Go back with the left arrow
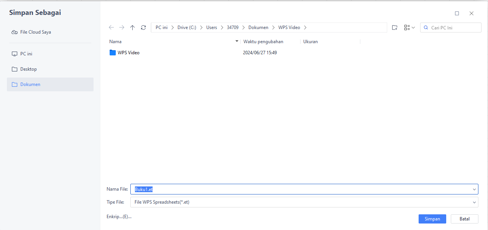Viewport: 488px width, 230px height. [111, 28]
